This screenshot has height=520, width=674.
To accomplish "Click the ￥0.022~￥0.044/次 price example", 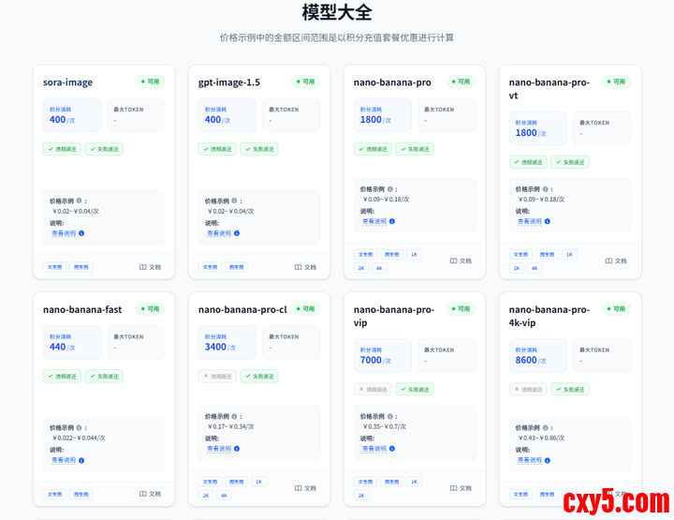I will [79, 438].
